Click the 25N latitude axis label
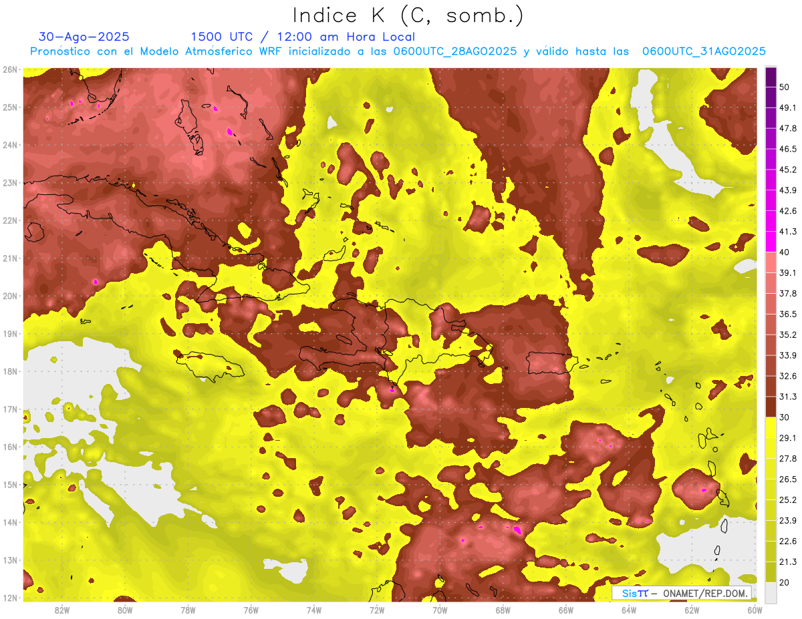The width and height of the screenshot is (802, 619). (x=9, y=107)
